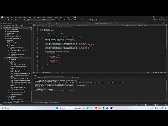Click the Properties wrench icon in Solution Explorer
Screen dimensions: 168x126
[x=20, y=25]
